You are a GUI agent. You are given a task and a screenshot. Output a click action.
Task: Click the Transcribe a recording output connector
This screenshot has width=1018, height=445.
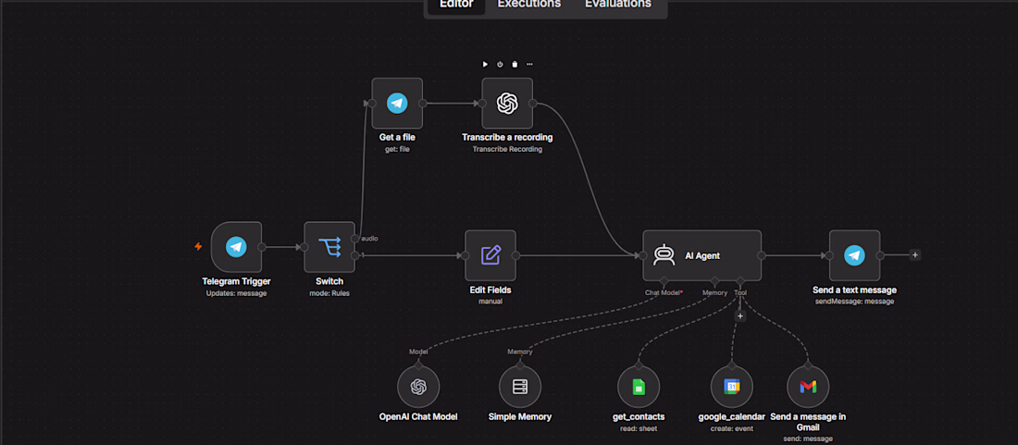coord(532,103)
